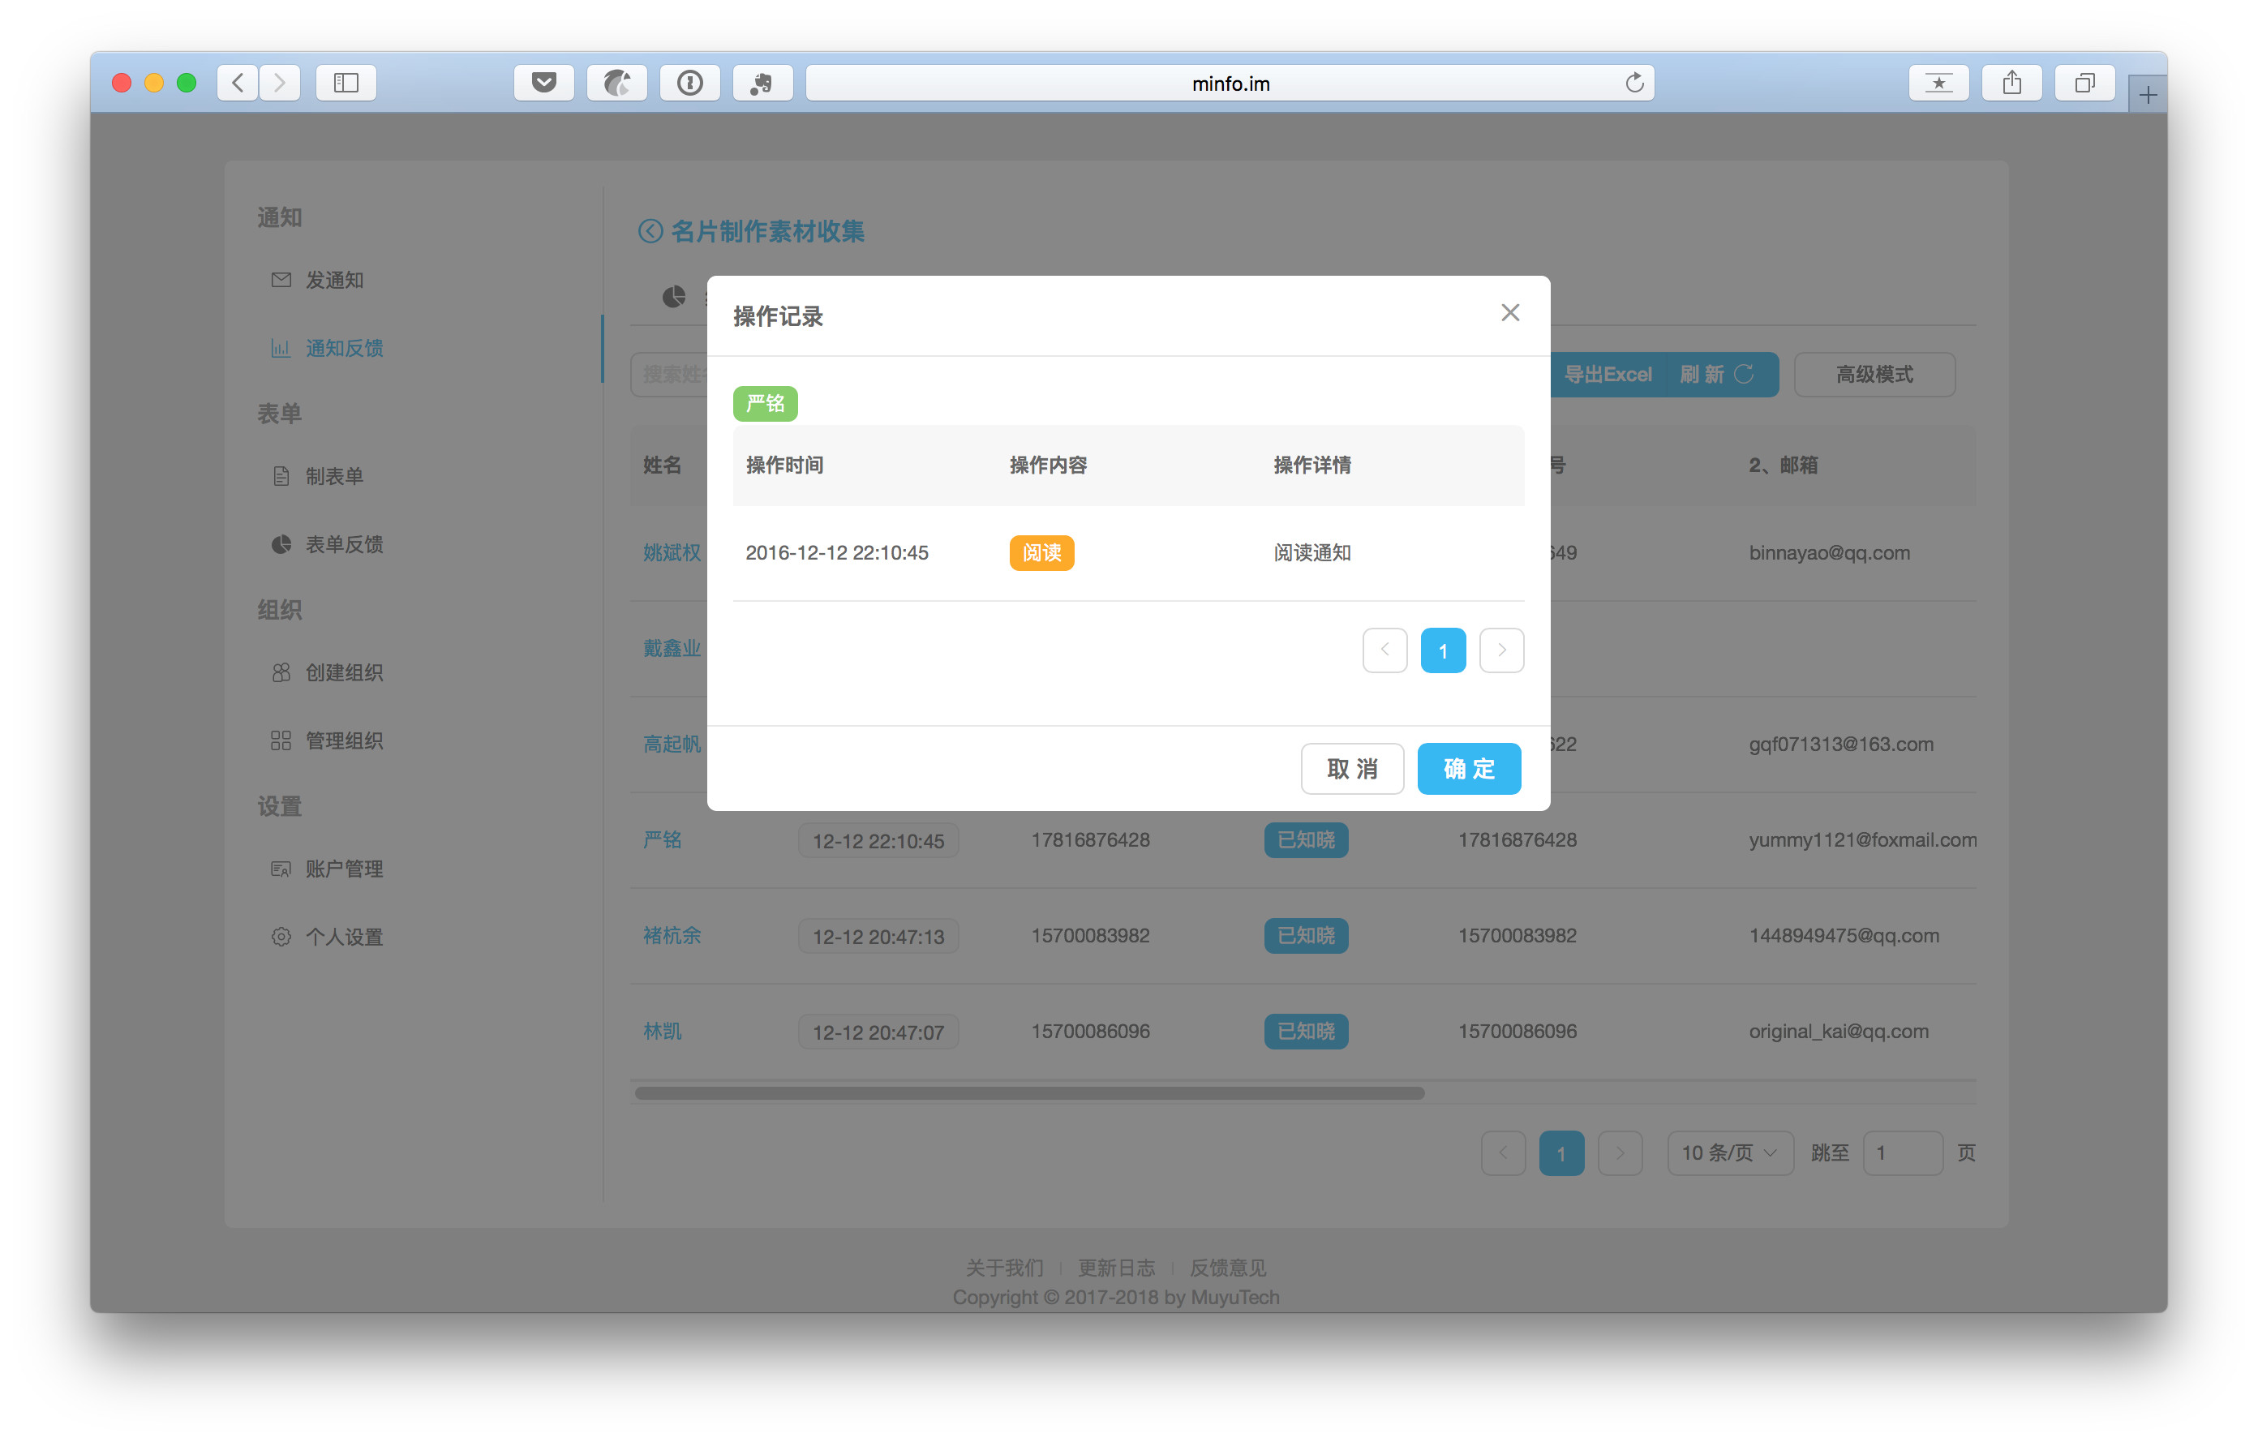Screen dimensions: 2258x1442
Task: Click the horizontal table scrollbar
Action: click(1028, 1093)
